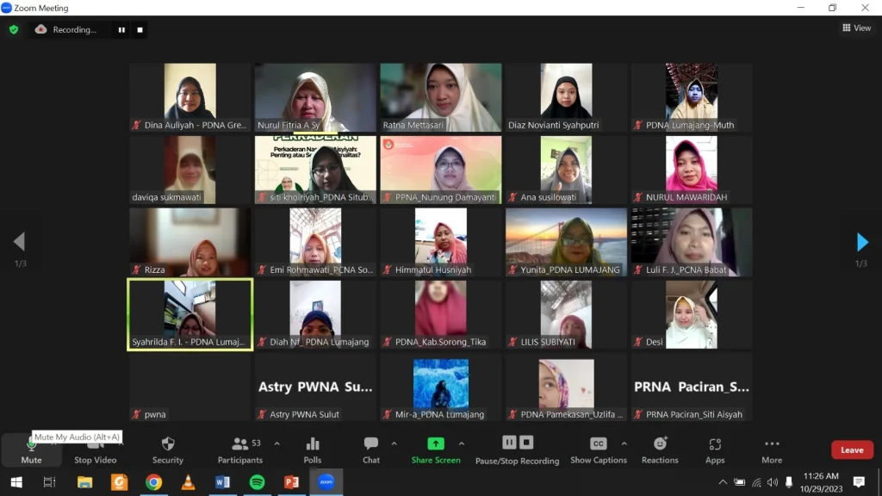
Task: Open Zoom Apps
Action: 714,449
